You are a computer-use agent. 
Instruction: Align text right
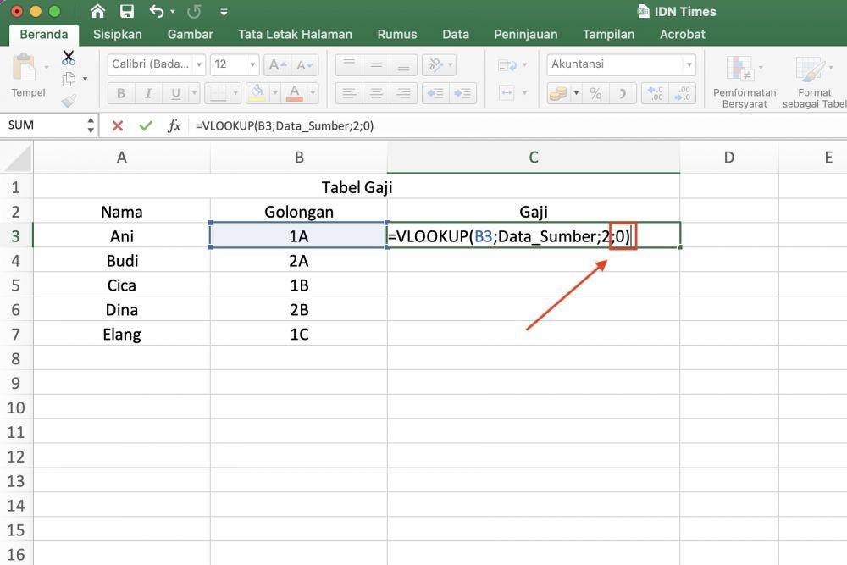(403, 93)
